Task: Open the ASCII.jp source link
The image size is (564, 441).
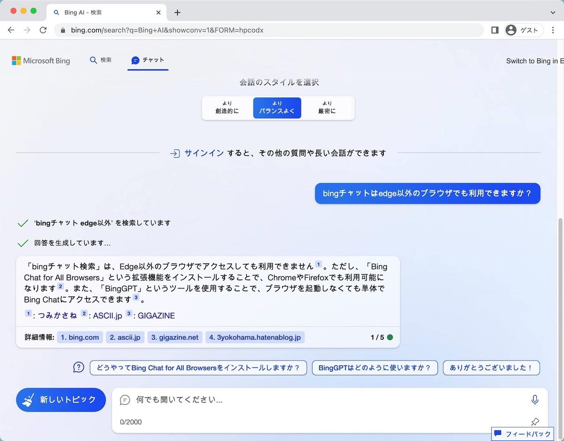Action: click(x=108, y=316)
